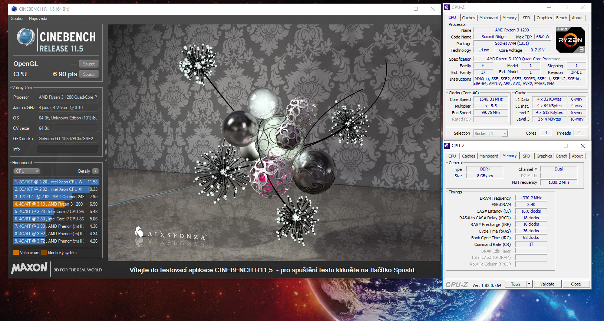Click the MAXON logo

pyautogui.click(x=29, y=268)
